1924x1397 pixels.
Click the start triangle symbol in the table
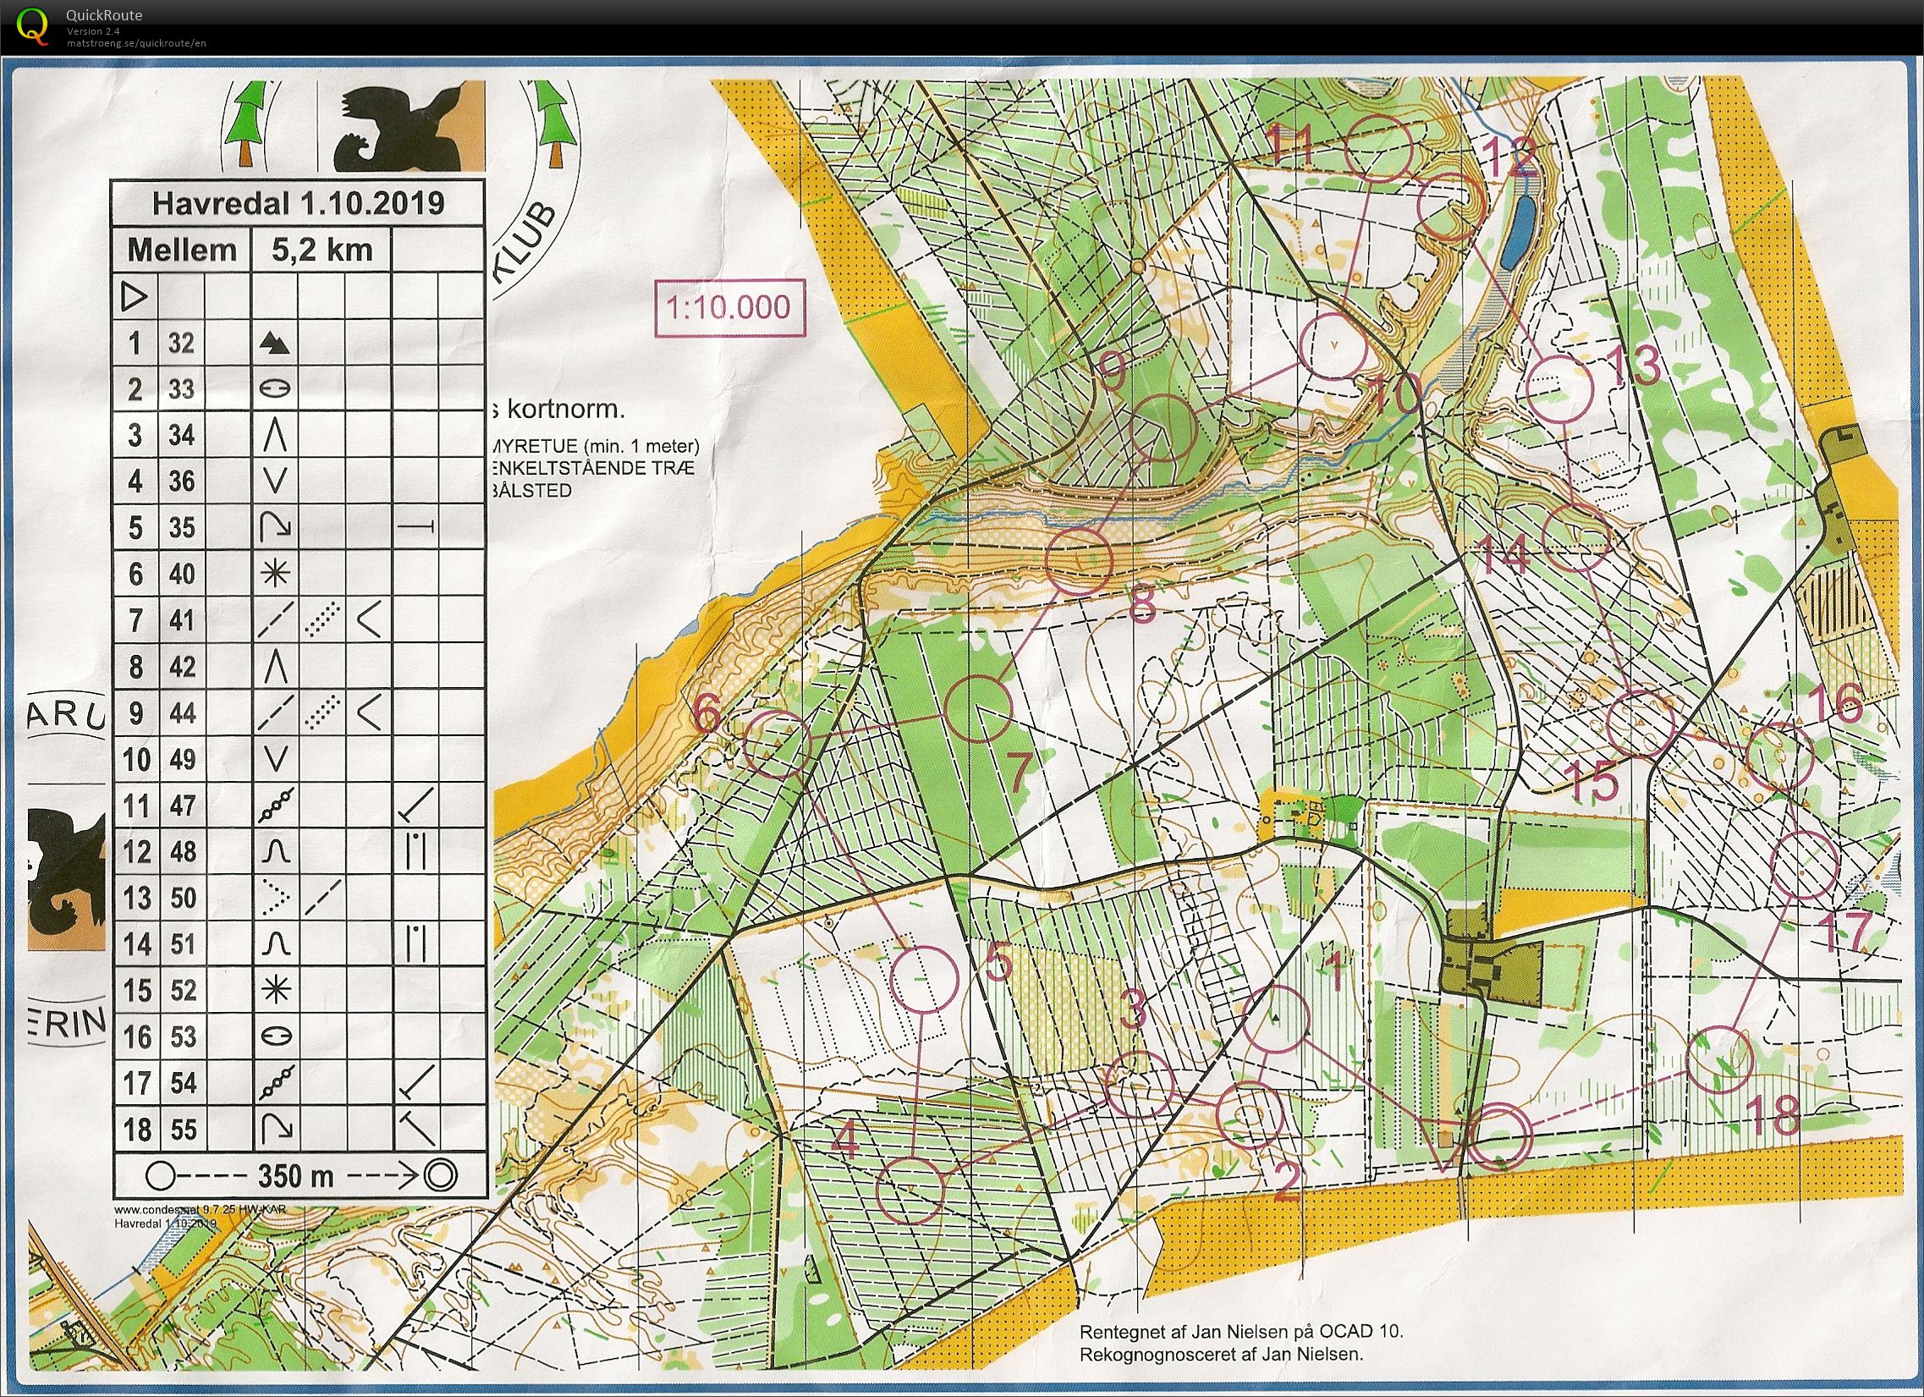click(x=135, y=297)
